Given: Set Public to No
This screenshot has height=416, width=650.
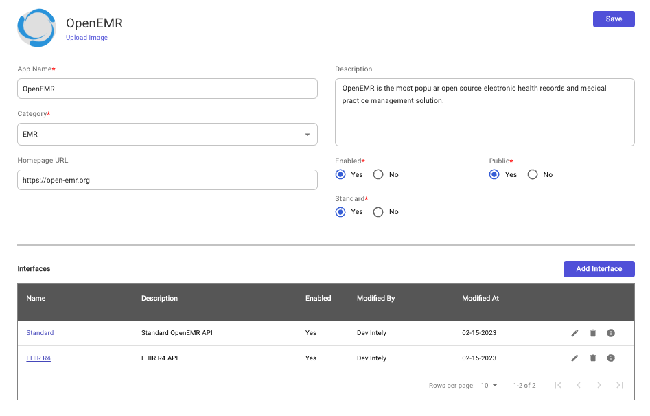Looking at the screenshot, I should click(533, 174).
